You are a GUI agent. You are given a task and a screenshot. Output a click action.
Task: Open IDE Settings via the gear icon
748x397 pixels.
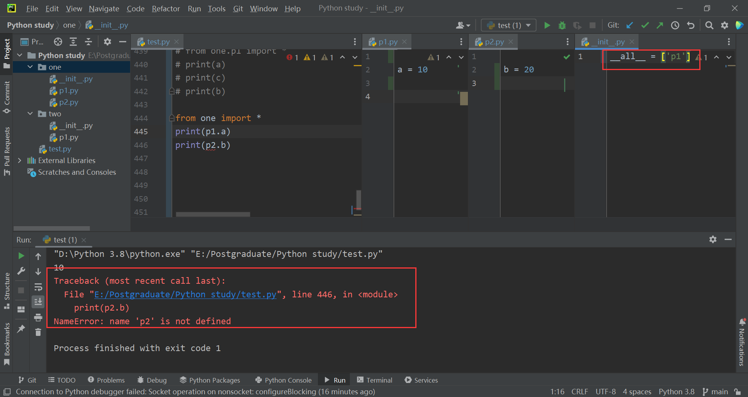point(725,25)
